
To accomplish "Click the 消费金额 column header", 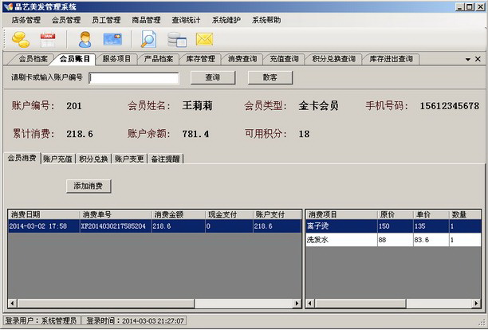I will [179, 214].
